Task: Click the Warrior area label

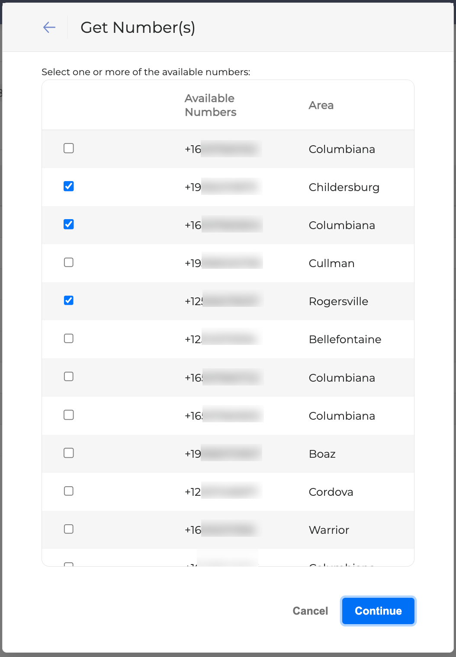Action: click(329, 530)
